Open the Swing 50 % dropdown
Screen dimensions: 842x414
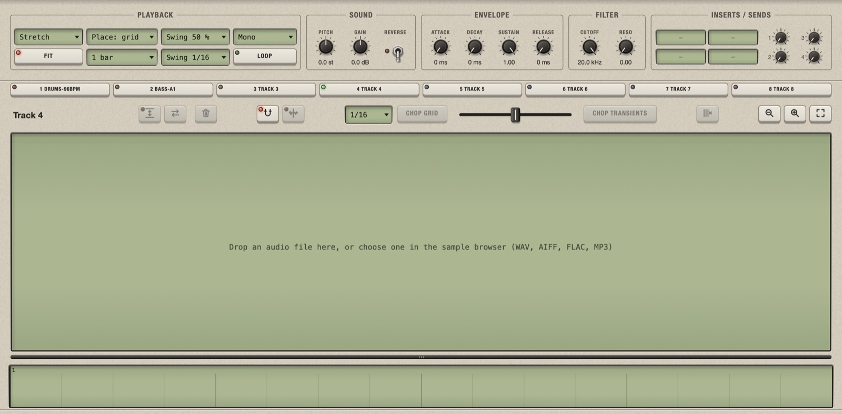(195, 37)
